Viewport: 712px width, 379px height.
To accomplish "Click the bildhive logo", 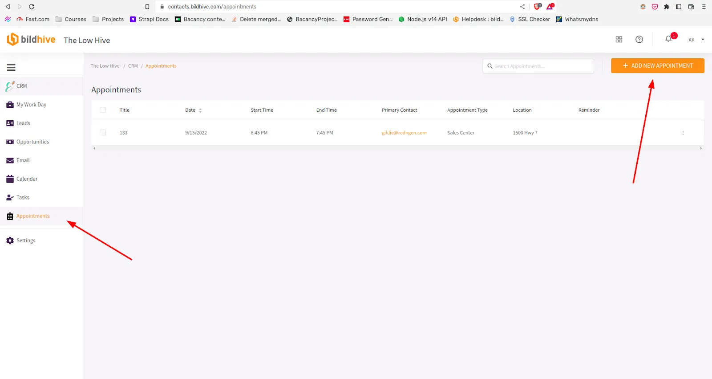I will (x=31, y=40).
